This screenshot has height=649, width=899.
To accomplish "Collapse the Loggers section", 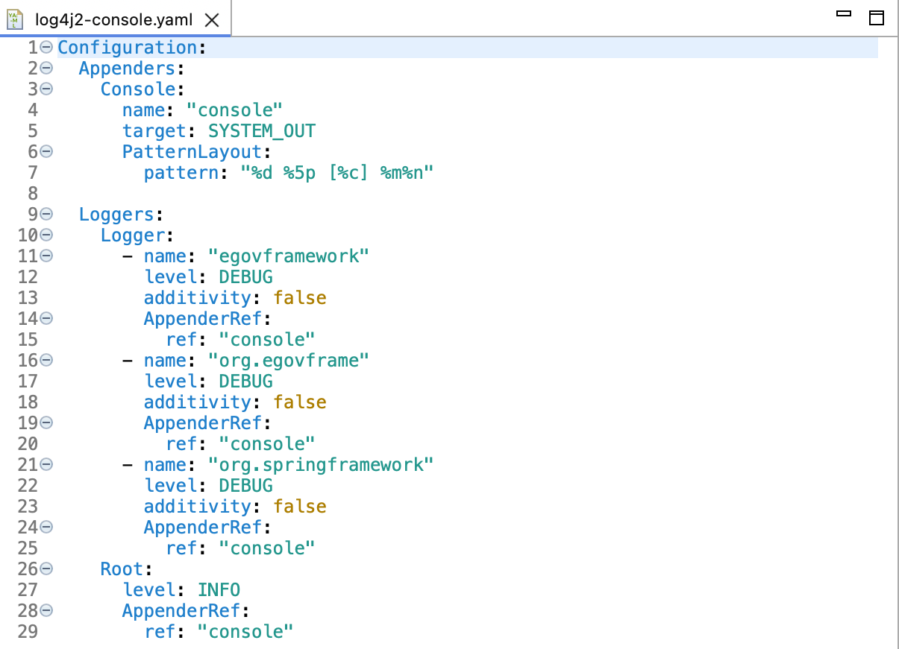I will [46, 214].
